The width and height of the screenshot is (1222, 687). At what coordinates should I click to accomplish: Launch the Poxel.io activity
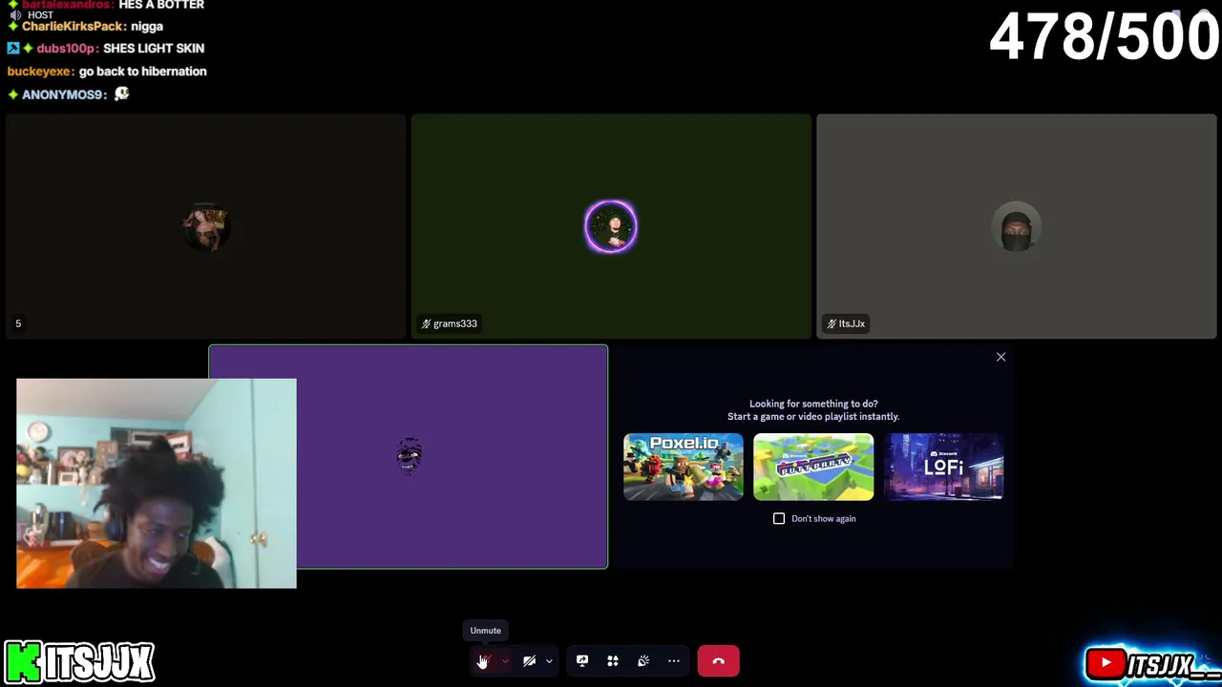click(x=684, y=467)
